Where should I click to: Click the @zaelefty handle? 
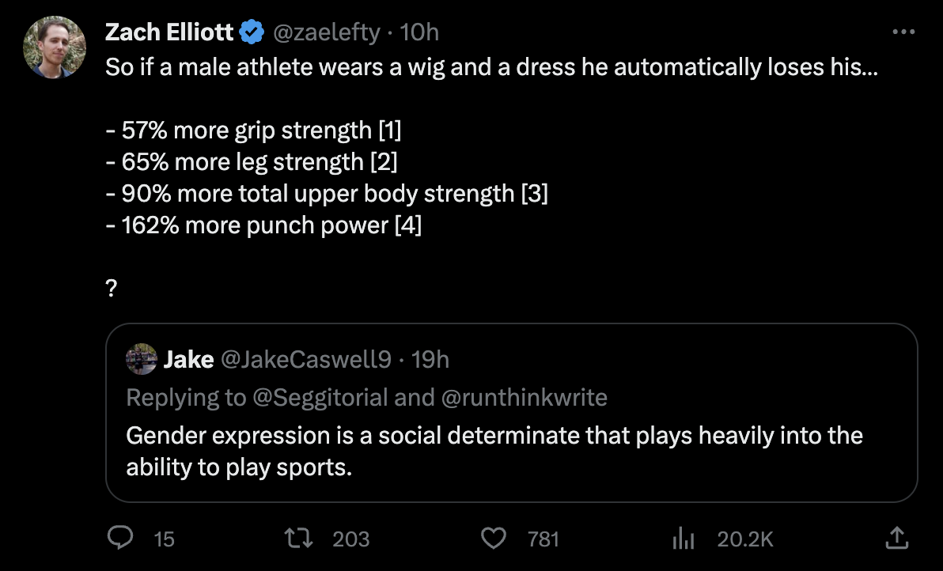[x=327, y=32]
